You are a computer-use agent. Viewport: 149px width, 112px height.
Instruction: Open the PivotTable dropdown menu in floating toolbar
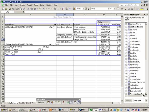(41, 102)
